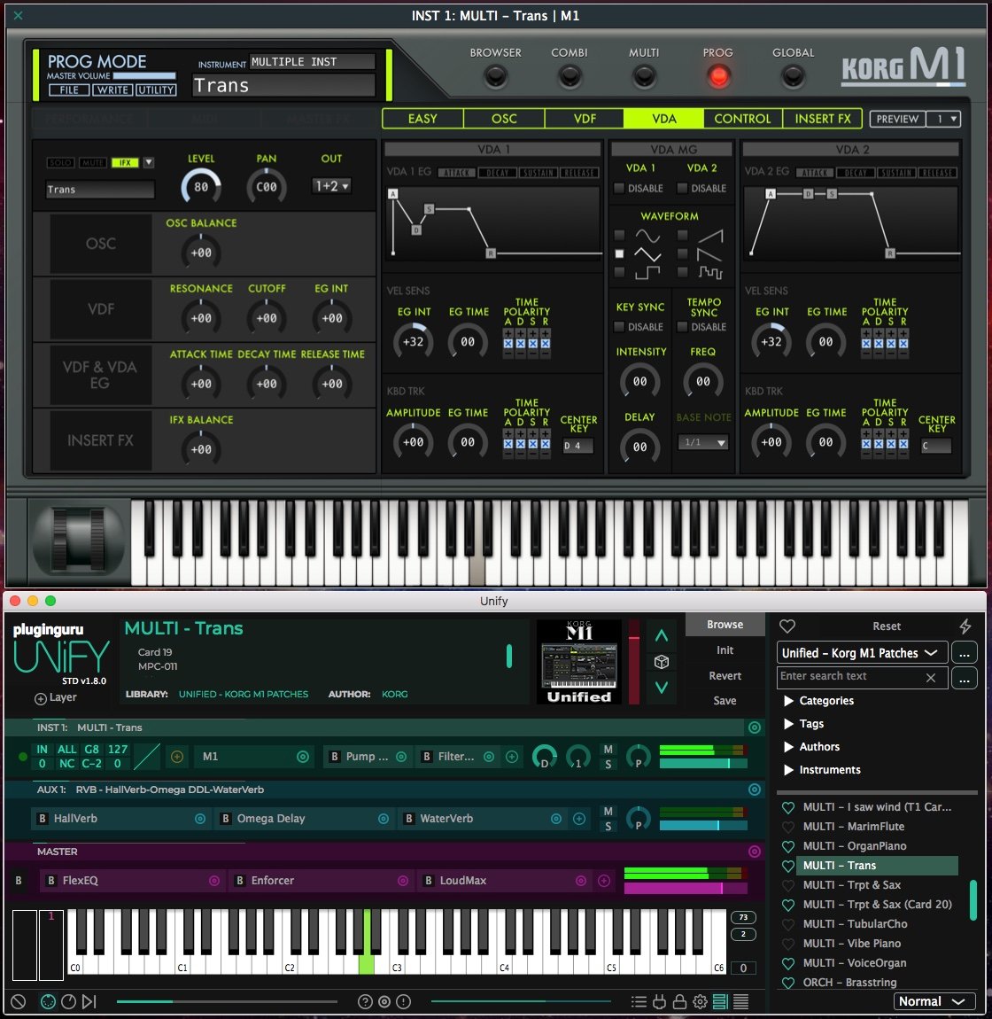This screenshot has width=992, height=1019.
Task: Click the lightning bolt icon beside Reset
Action: point(965,626)
